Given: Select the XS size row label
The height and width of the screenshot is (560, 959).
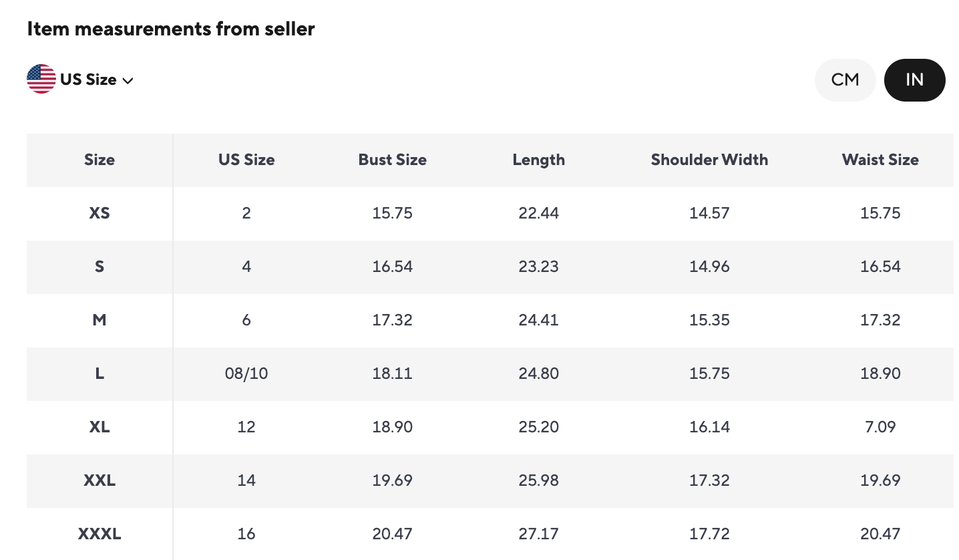Looking at the screenshot, I should pyautogui.click(x=100, y=213).
